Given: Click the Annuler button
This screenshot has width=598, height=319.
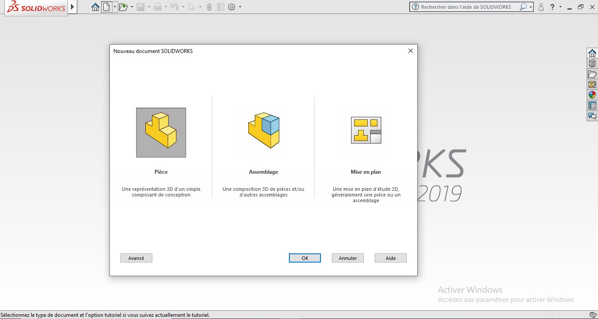Looking at the screenshot, I should point(348,258).
